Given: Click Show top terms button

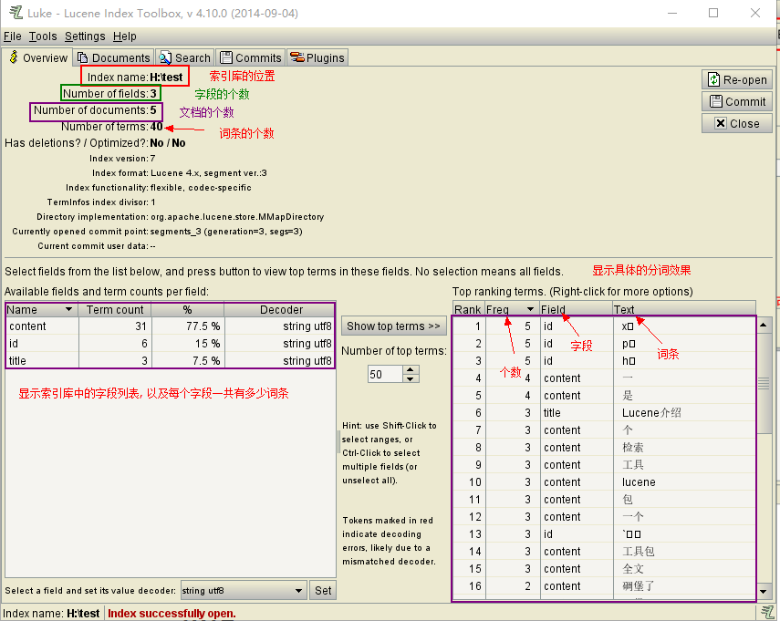Looking at the screenshot, I should (x=393, y=326).
